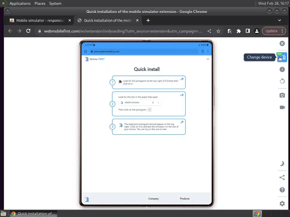The image size is (290, 217).
Task: Click the footer Mobile First logo icon
Action: 87,199
